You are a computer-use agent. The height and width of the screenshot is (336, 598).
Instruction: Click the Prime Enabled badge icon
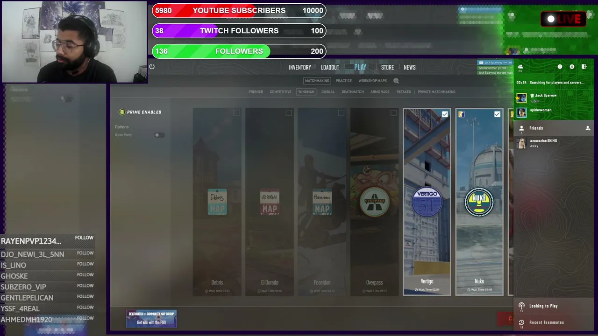pos(122,112)
